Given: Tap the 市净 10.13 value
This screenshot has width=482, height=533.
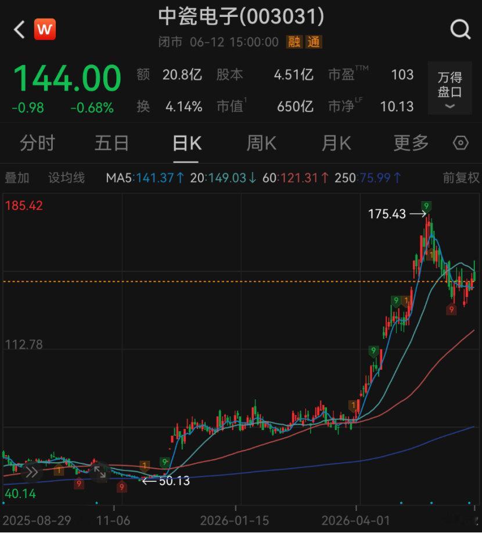Looking at the screenshot, I should tap(397, 106).
